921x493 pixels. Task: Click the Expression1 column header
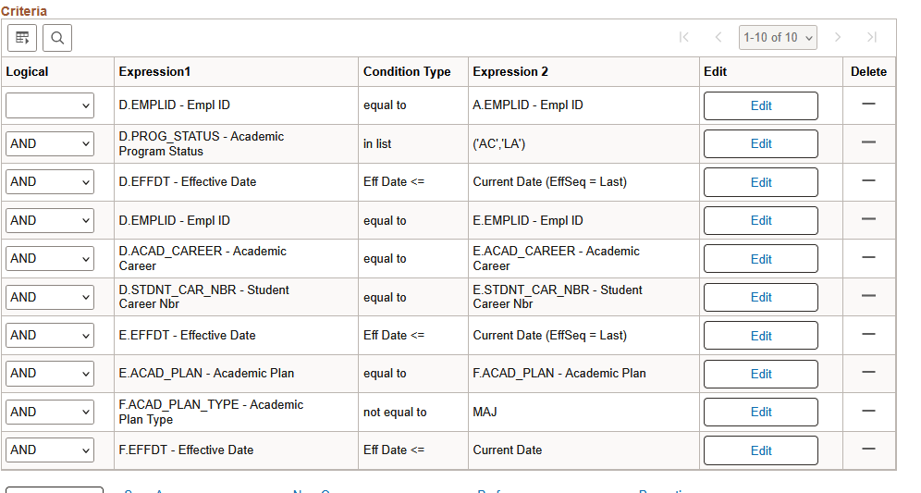(154, 71)
